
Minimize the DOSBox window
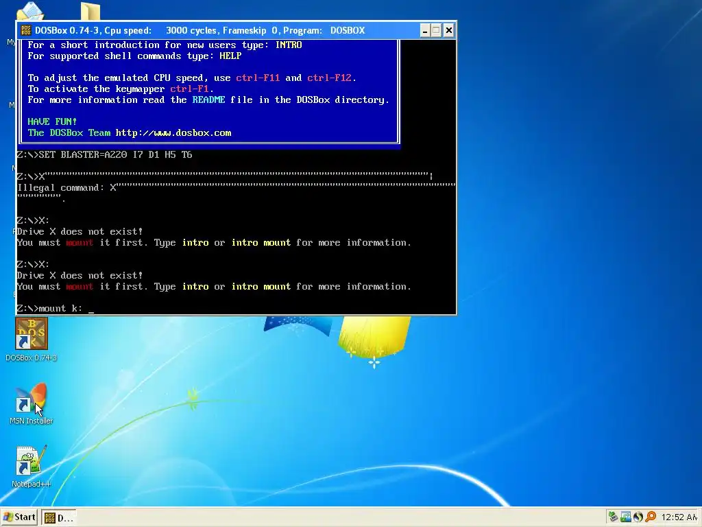pyautogui.click(x=425, y=30)
